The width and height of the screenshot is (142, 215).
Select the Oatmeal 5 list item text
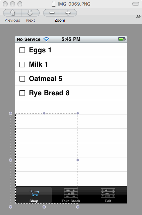46,79
